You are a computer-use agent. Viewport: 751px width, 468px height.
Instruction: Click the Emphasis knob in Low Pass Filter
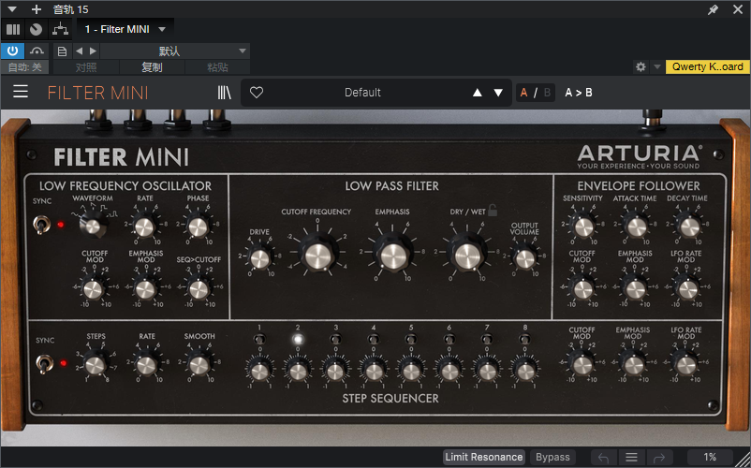coord(392,256)
